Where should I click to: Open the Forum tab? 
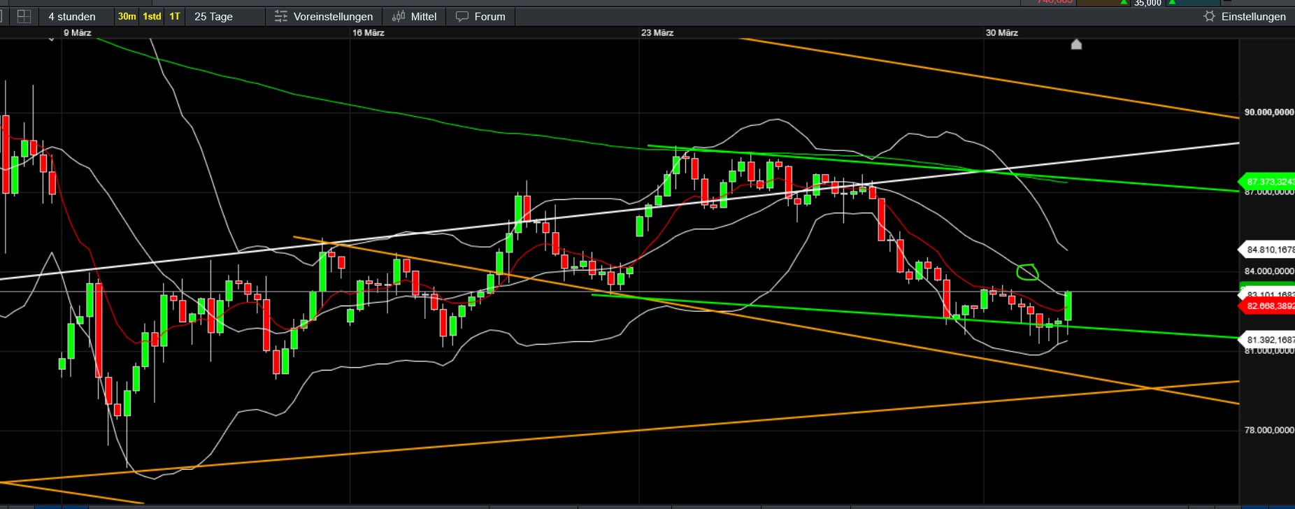pyautogui.click(x=481, y=16)
